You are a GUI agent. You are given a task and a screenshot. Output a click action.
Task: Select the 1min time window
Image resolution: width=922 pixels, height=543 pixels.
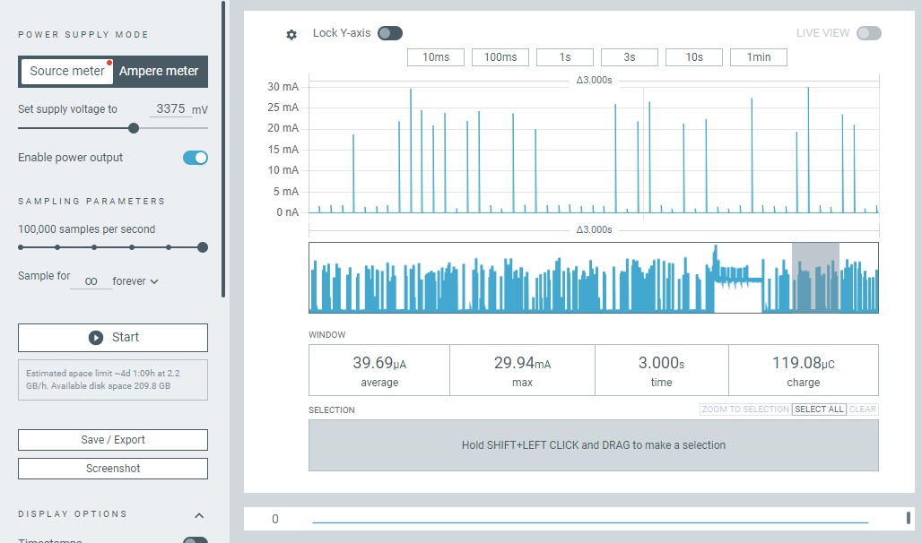pyautogui.click(x=759, y=57)
